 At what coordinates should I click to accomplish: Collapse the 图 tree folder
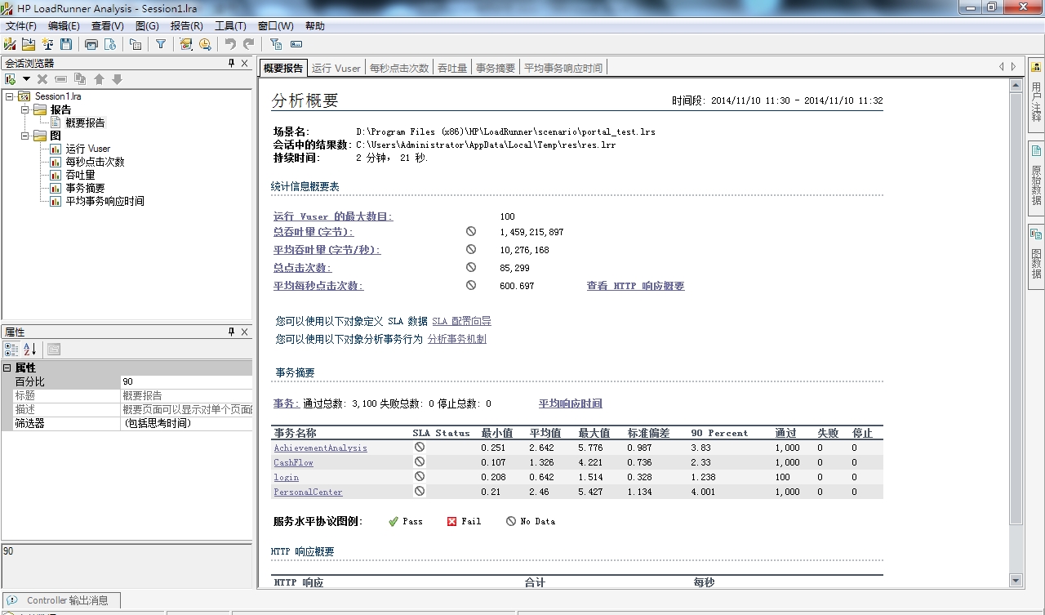pos(24,136)
